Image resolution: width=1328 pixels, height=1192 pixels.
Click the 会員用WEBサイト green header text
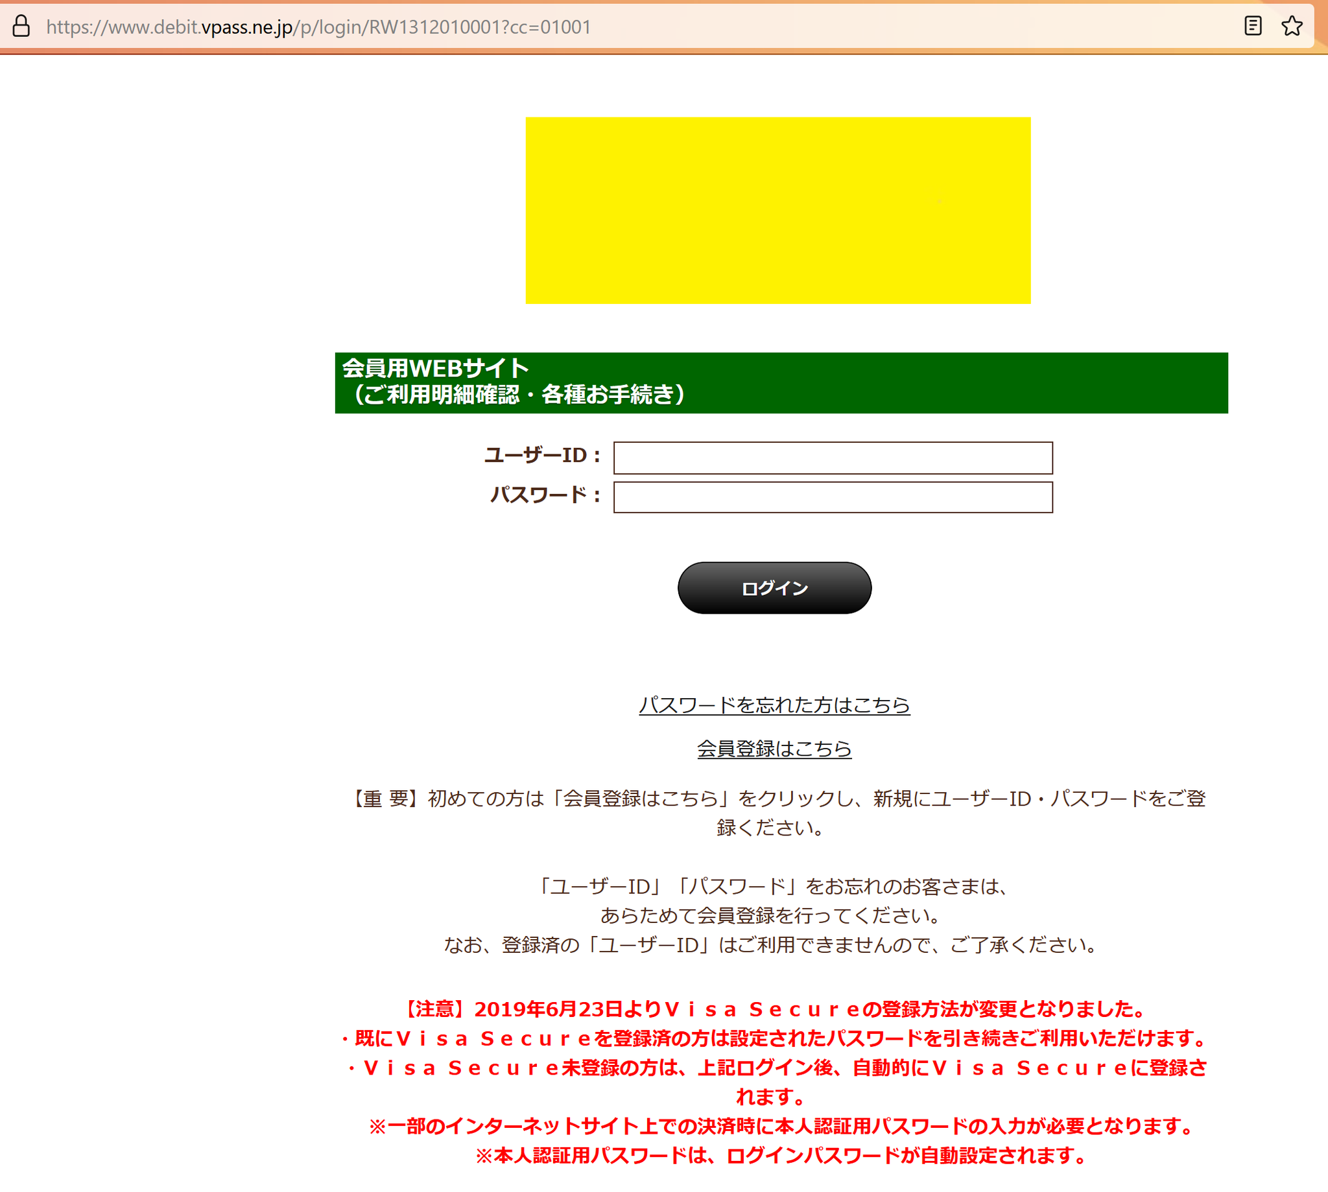pos(435,368)
